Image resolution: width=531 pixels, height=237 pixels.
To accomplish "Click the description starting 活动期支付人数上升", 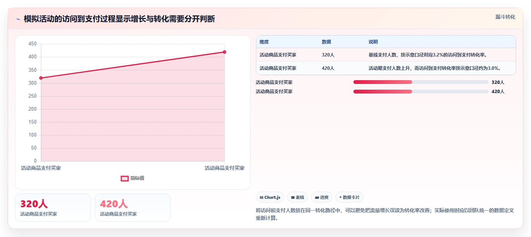I will point(434,68).
